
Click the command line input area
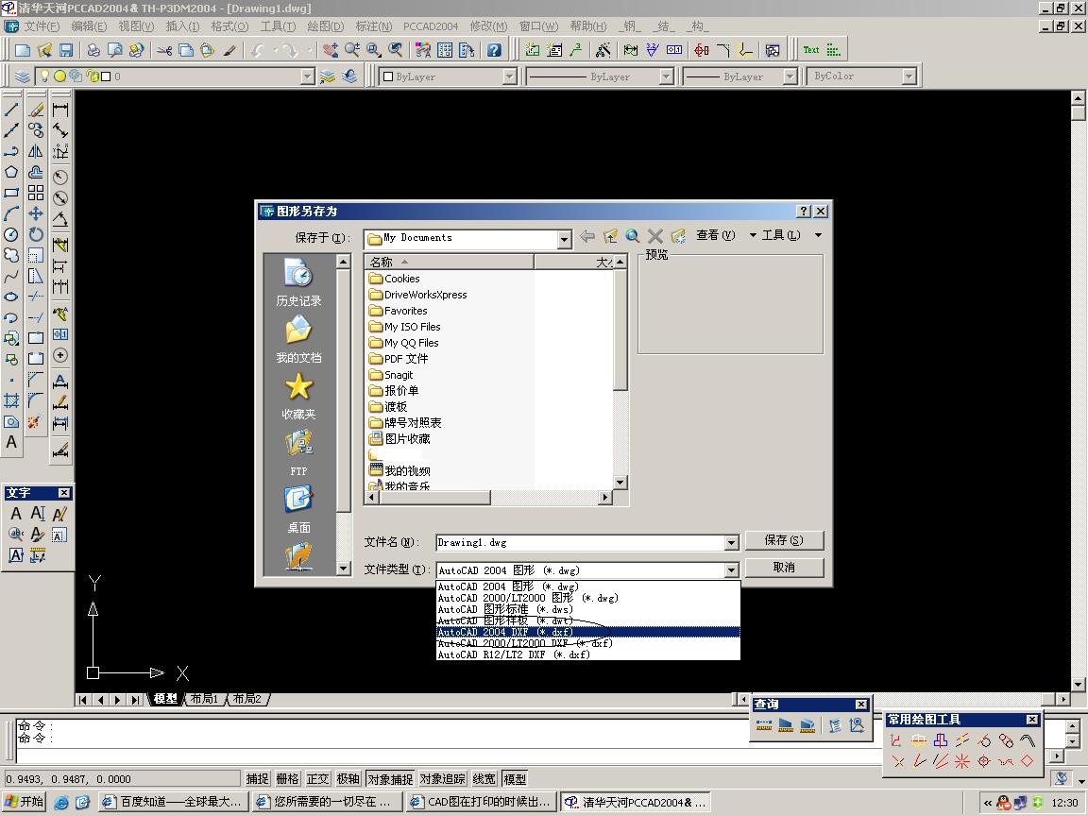(x=535, y=756)
